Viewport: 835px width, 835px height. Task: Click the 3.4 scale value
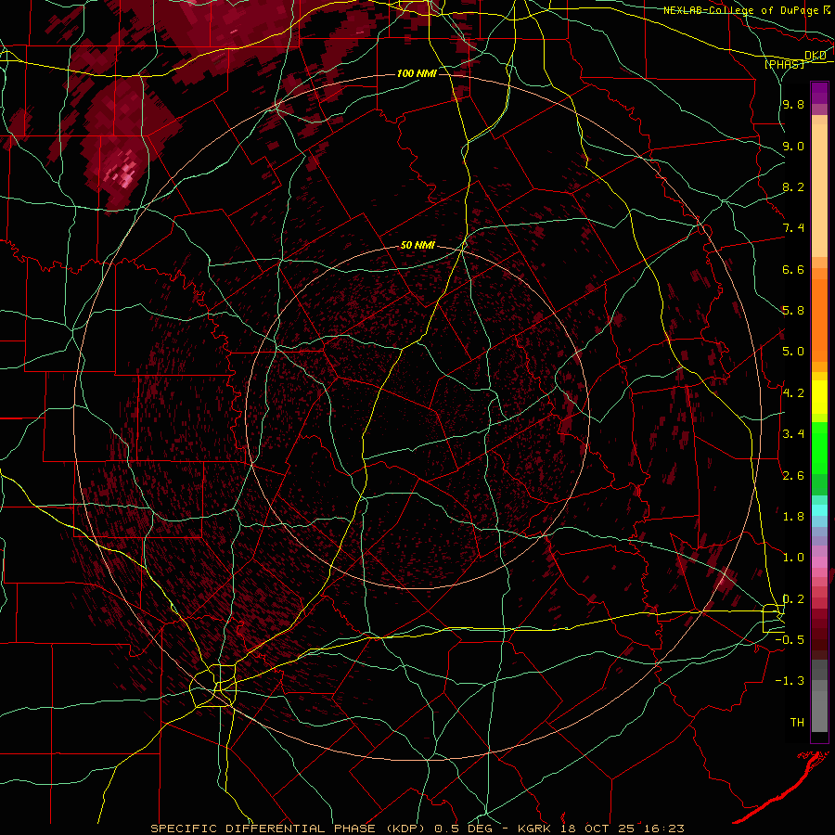click(793, 434)
